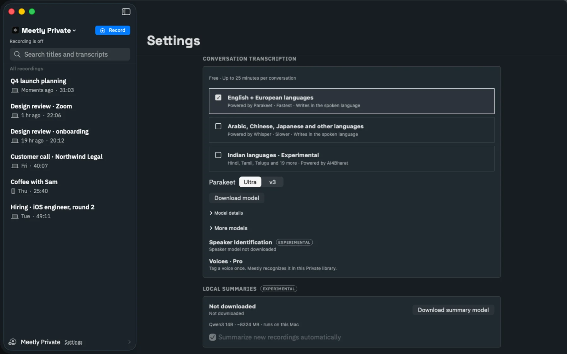Open the Design review · Zoom recording
The width and height of the screenshot is (567, 354).
(70, 110)
